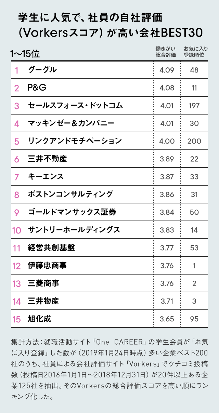Select サントリーホールディングス entry
The image size is (219, 413).
point(74,230)
